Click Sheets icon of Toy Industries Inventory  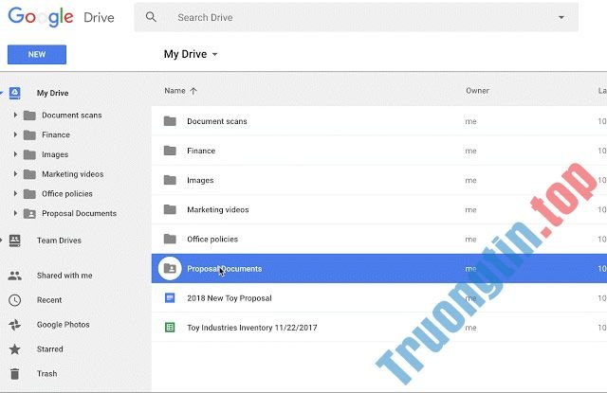coord(170,328)
